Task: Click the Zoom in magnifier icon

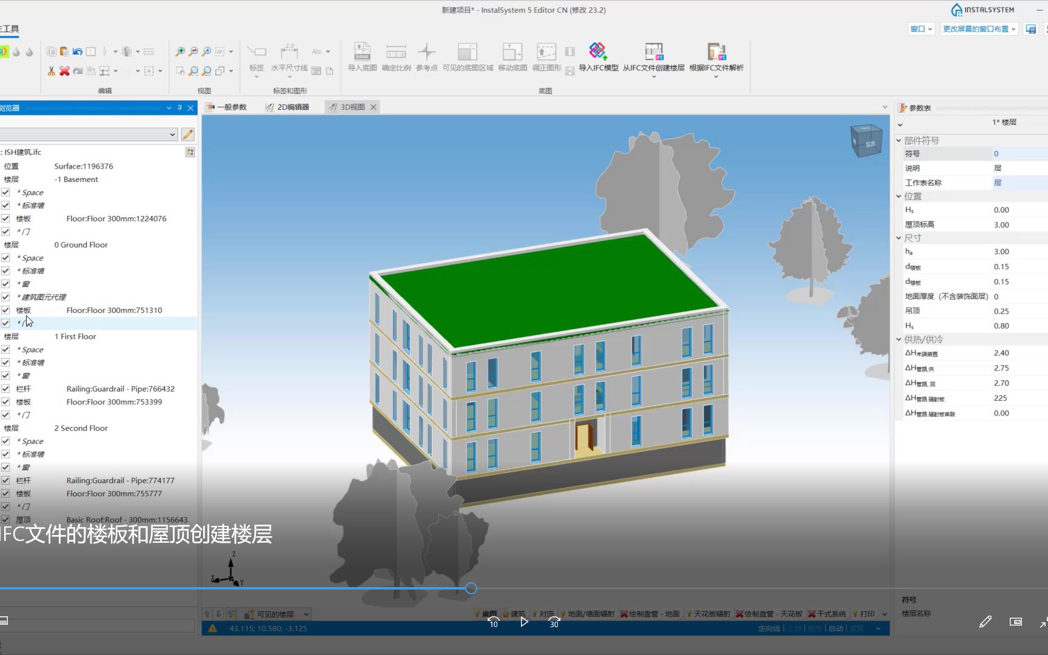Action: point(180,52)
